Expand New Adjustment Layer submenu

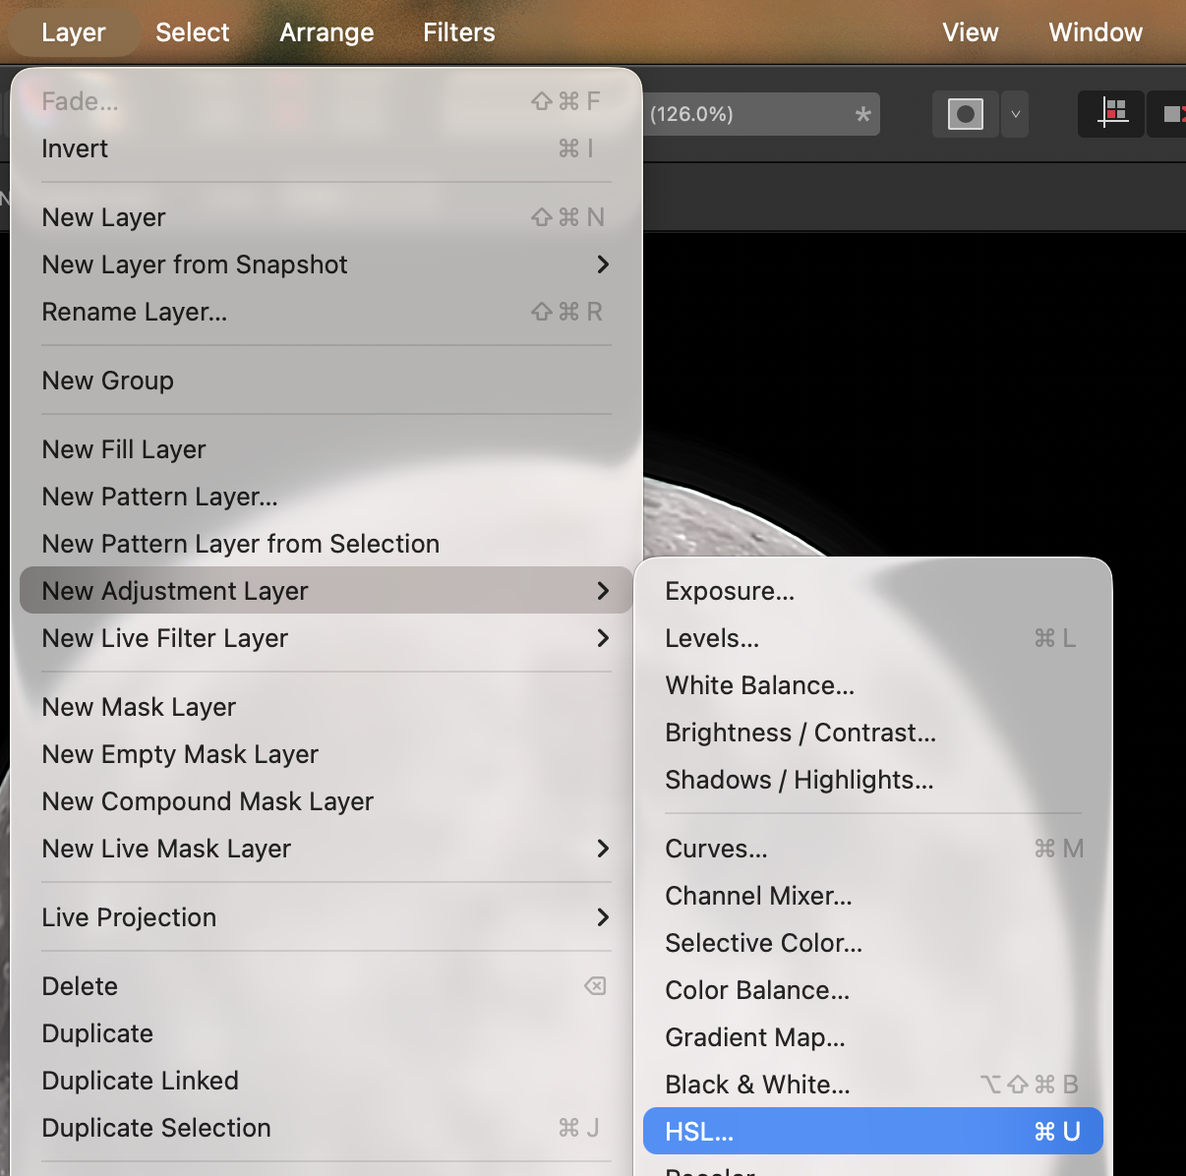326,591
